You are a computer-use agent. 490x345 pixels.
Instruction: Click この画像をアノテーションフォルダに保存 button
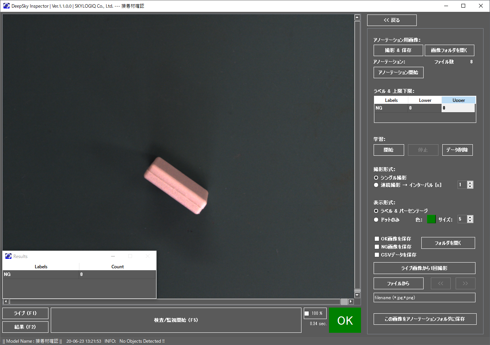pyautogui.click(x=425, y=319)
